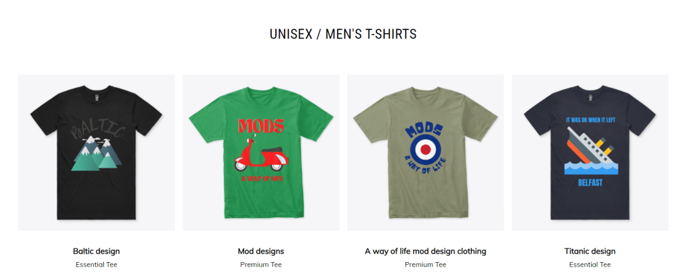Click the blue roundel target on olive tee
Viewport: 681px width, 276px height.
tap(426, 149)
